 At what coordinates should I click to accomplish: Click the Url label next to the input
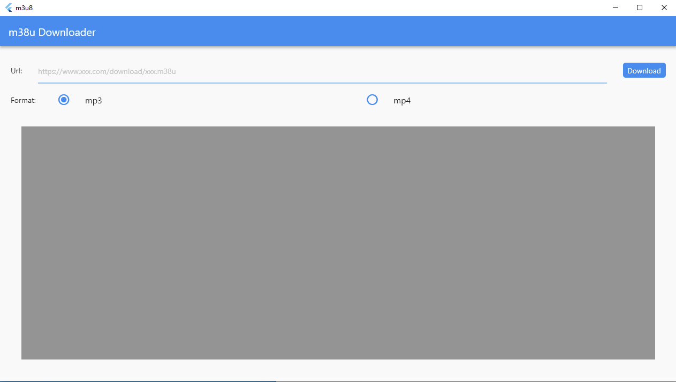16,71
